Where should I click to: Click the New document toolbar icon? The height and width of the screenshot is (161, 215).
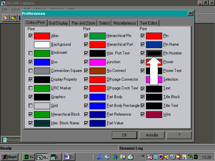pos(5,18)
